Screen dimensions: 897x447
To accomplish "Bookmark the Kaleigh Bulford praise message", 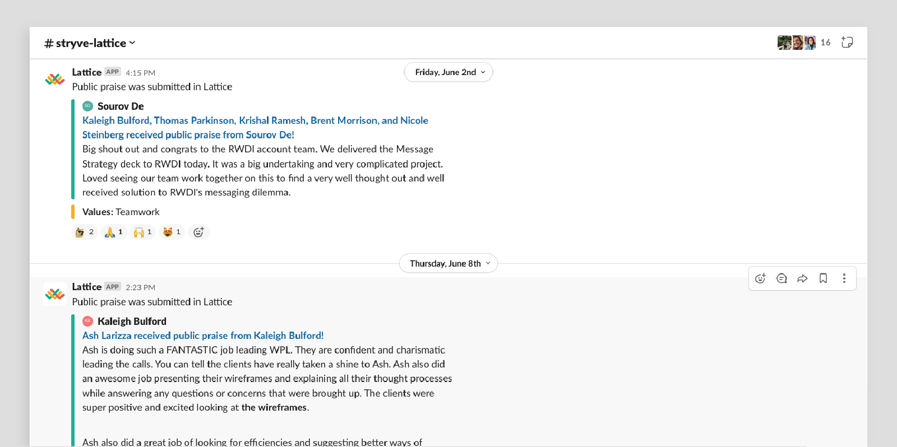I will (823, 278).
